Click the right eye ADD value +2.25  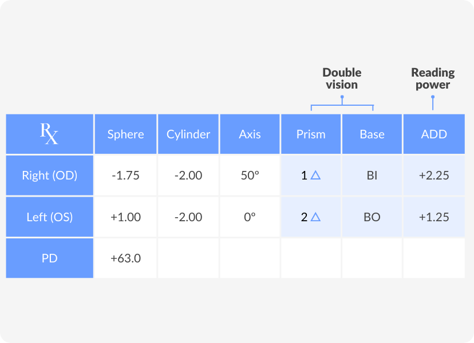tap(434, 176)
